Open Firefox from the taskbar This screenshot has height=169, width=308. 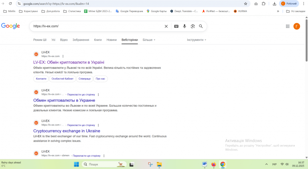point(214,164)
